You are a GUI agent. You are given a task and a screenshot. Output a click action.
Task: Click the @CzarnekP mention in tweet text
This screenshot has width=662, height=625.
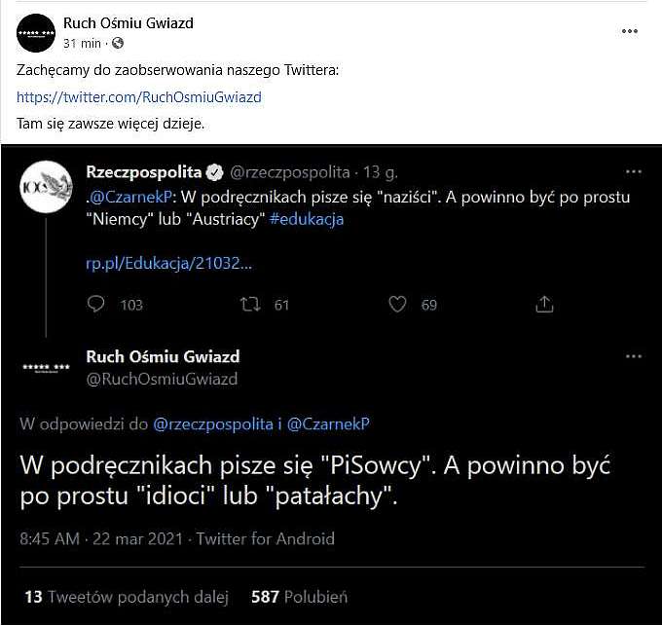point(131,198)
